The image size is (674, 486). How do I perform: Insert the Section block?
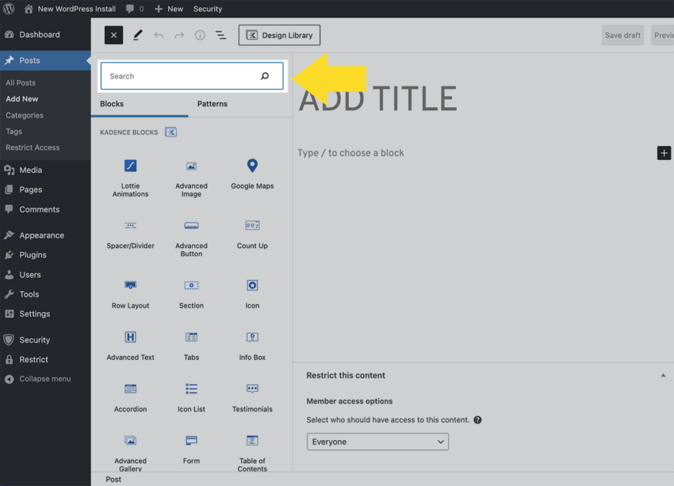coord(192,294)
